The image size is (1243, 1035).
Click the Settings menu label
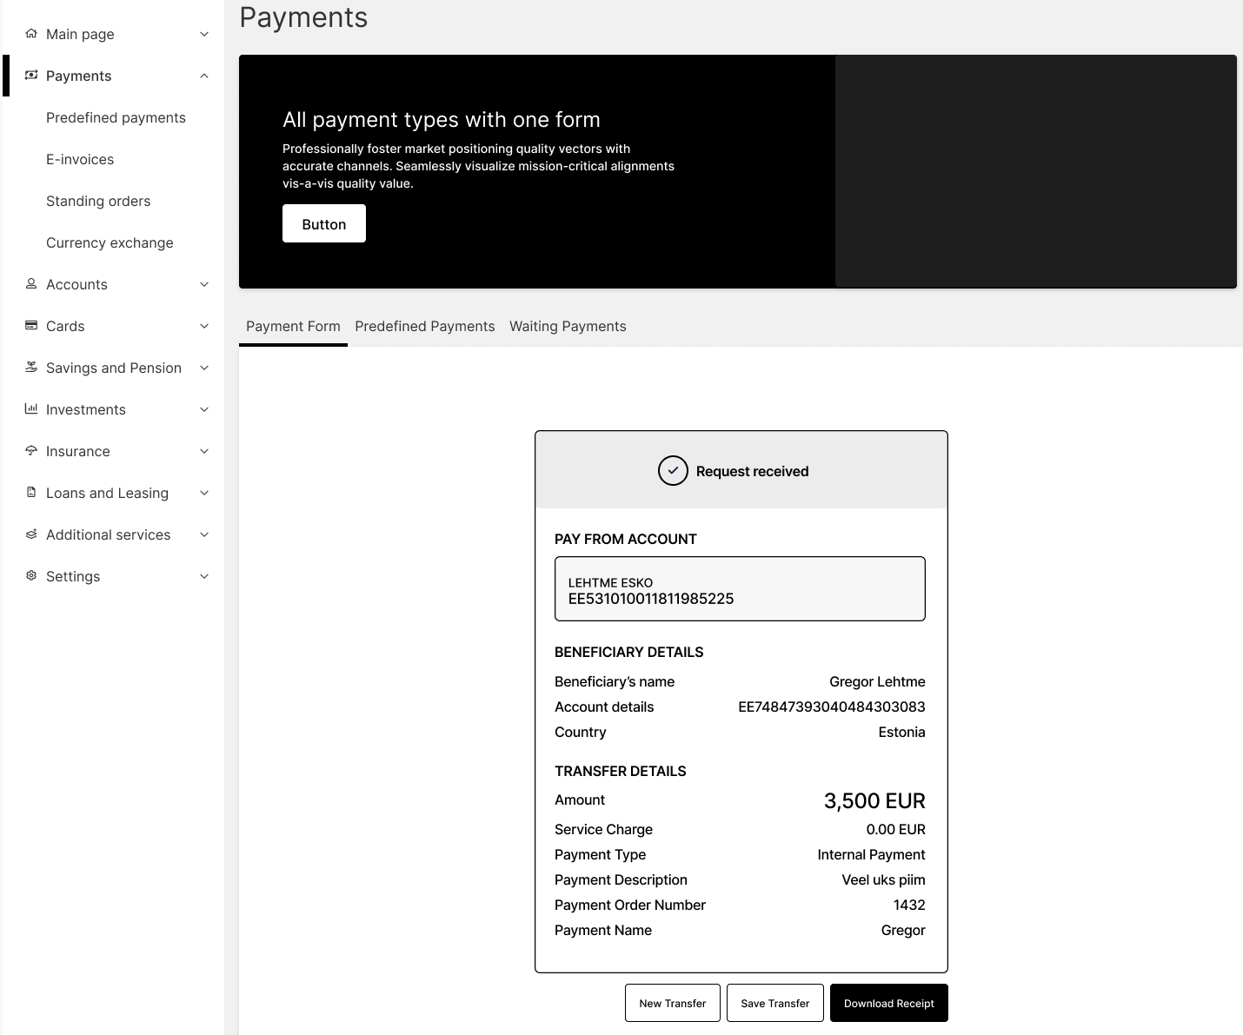pos(73,576)
